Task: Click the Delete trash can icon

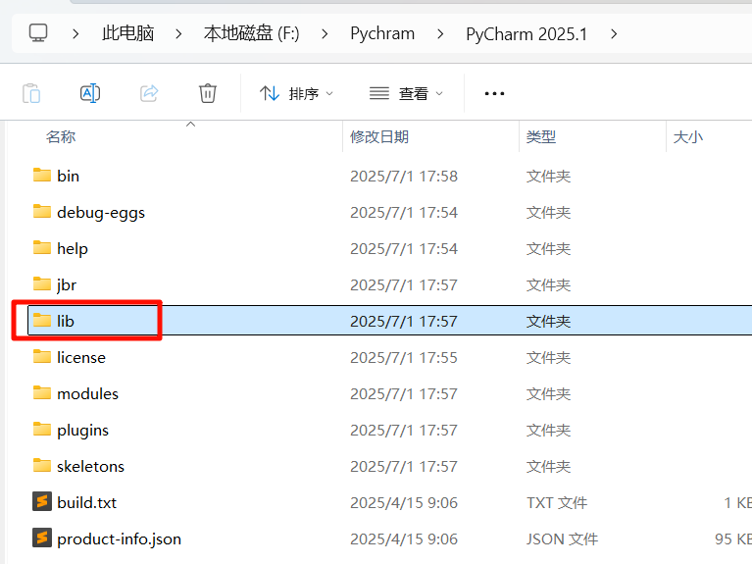Action: click(208, 93)
